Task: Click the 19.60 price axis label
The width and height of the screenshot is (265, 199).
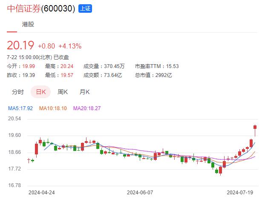Action: (x=14, y=135)
